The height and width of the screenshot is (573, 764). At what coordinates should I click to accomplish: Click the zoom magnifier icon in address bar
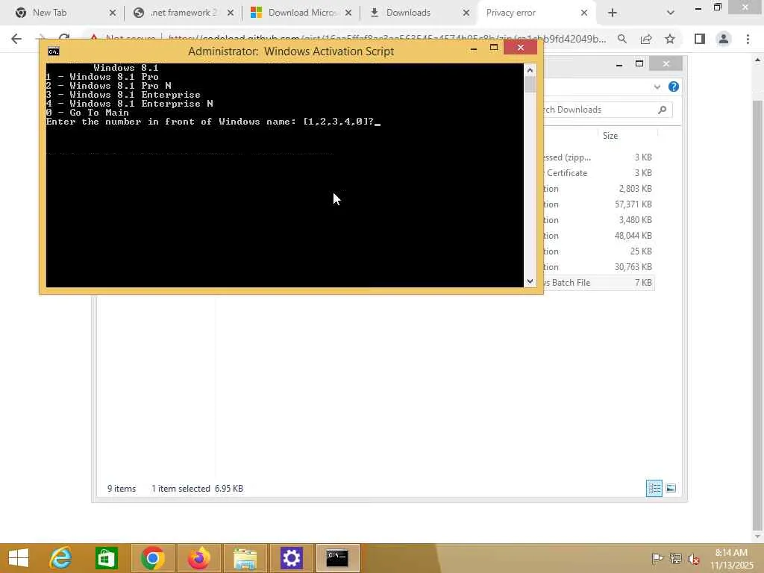621,39
